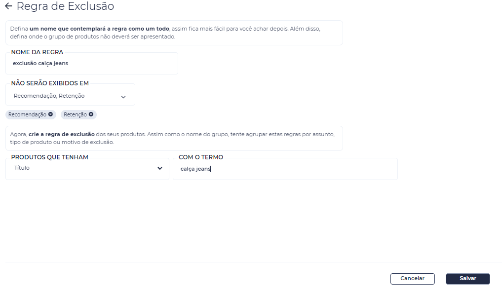Select the Retenção chip label
This screenshot has height=291, width=502.
pos(75,114)
